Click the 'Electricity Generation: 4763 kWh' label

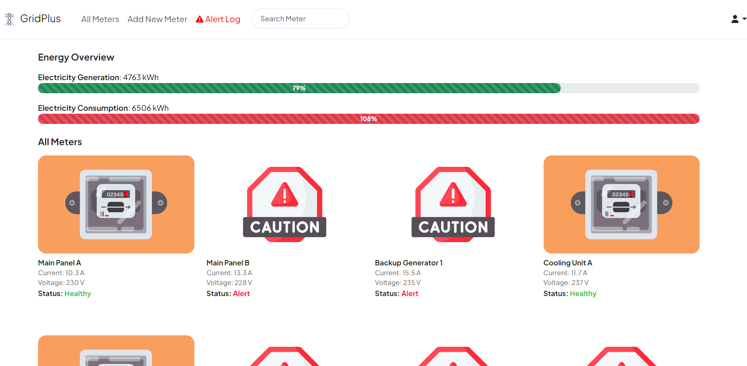[x=98, y=77]
